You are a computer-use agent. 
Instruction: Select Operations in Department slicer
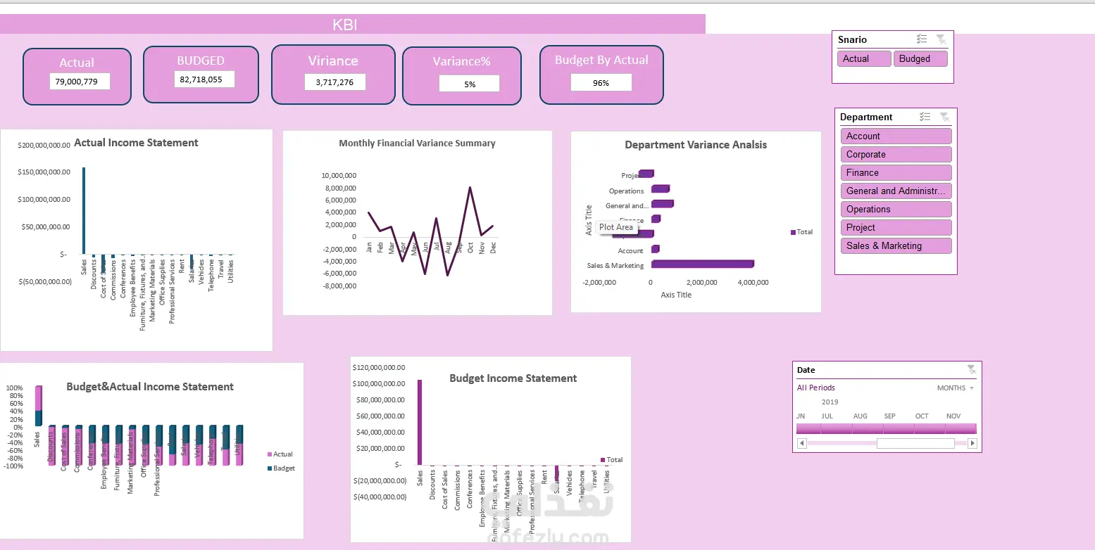point(896,209)
